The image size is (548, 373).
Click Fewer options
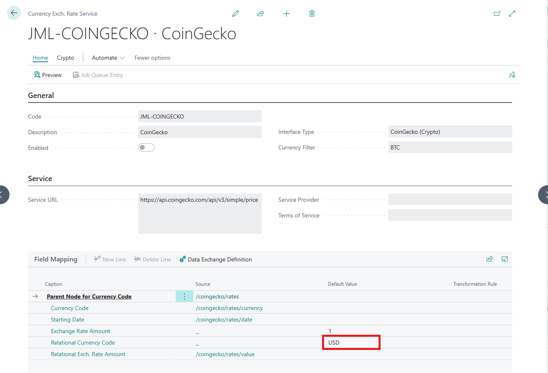tap(153, 58)
